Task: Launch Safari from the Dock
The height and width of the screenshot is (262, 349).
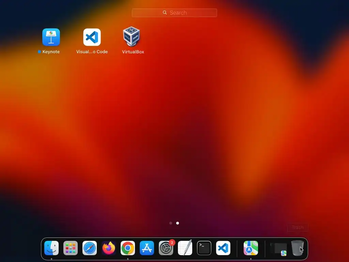Action: (x=90, y=248)
